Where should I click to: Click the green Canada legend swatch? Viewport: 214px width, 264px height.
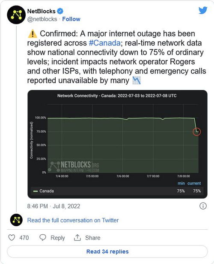36,191
